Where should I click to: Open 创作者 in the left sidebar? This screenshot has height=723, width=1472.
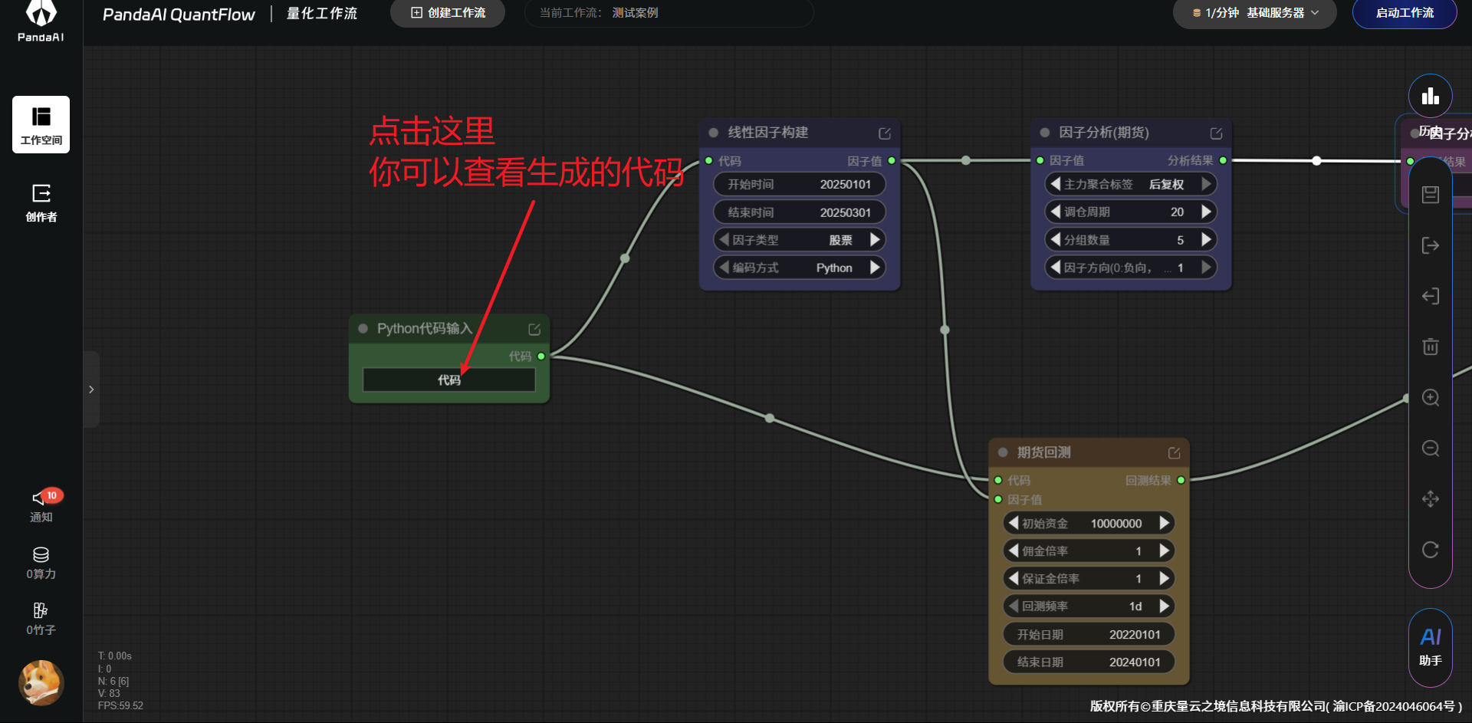click(41, 203)
